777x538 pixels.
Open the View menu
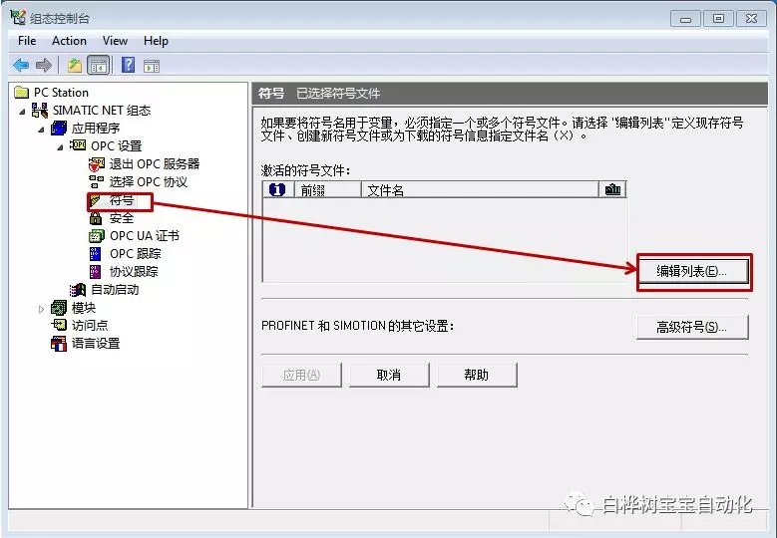click(115, 41)
